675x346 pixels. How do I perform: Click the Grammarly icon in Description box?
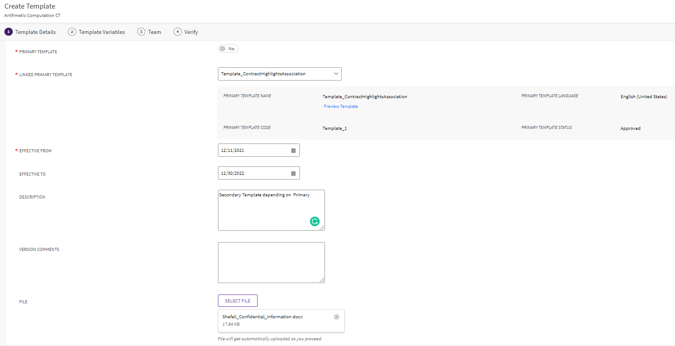[x=314, y=221]
